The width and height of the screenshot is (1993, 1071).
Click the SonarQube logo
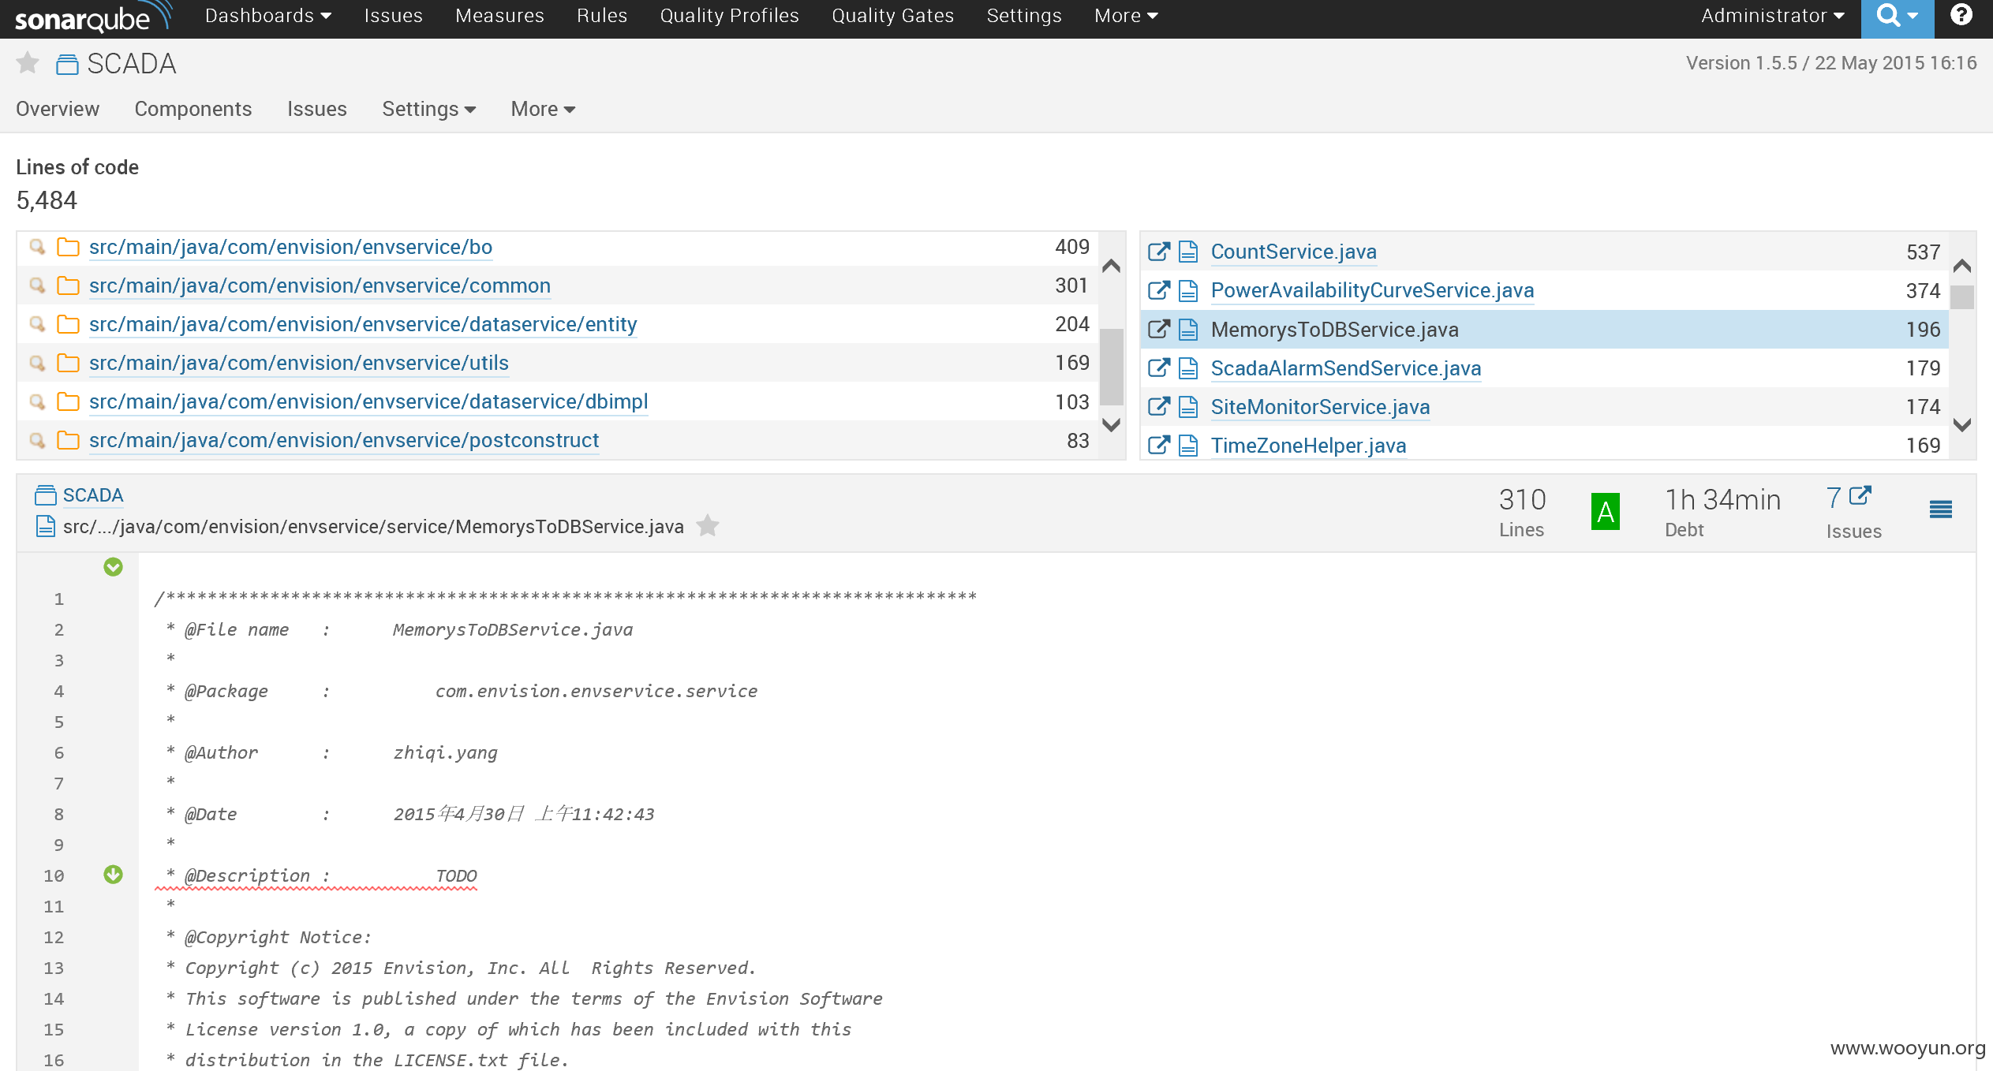[93, 17]
